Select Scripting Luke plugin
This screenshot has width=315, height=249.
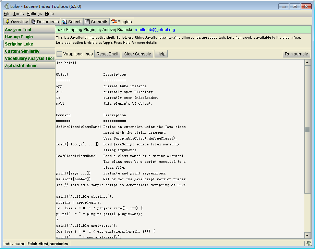pos(29,44)
